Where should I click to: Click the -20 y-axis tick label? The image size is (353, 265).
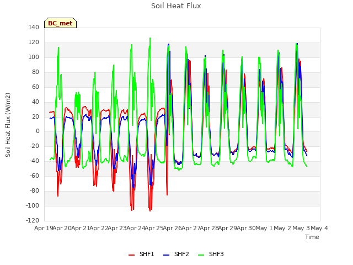(34, 146)
